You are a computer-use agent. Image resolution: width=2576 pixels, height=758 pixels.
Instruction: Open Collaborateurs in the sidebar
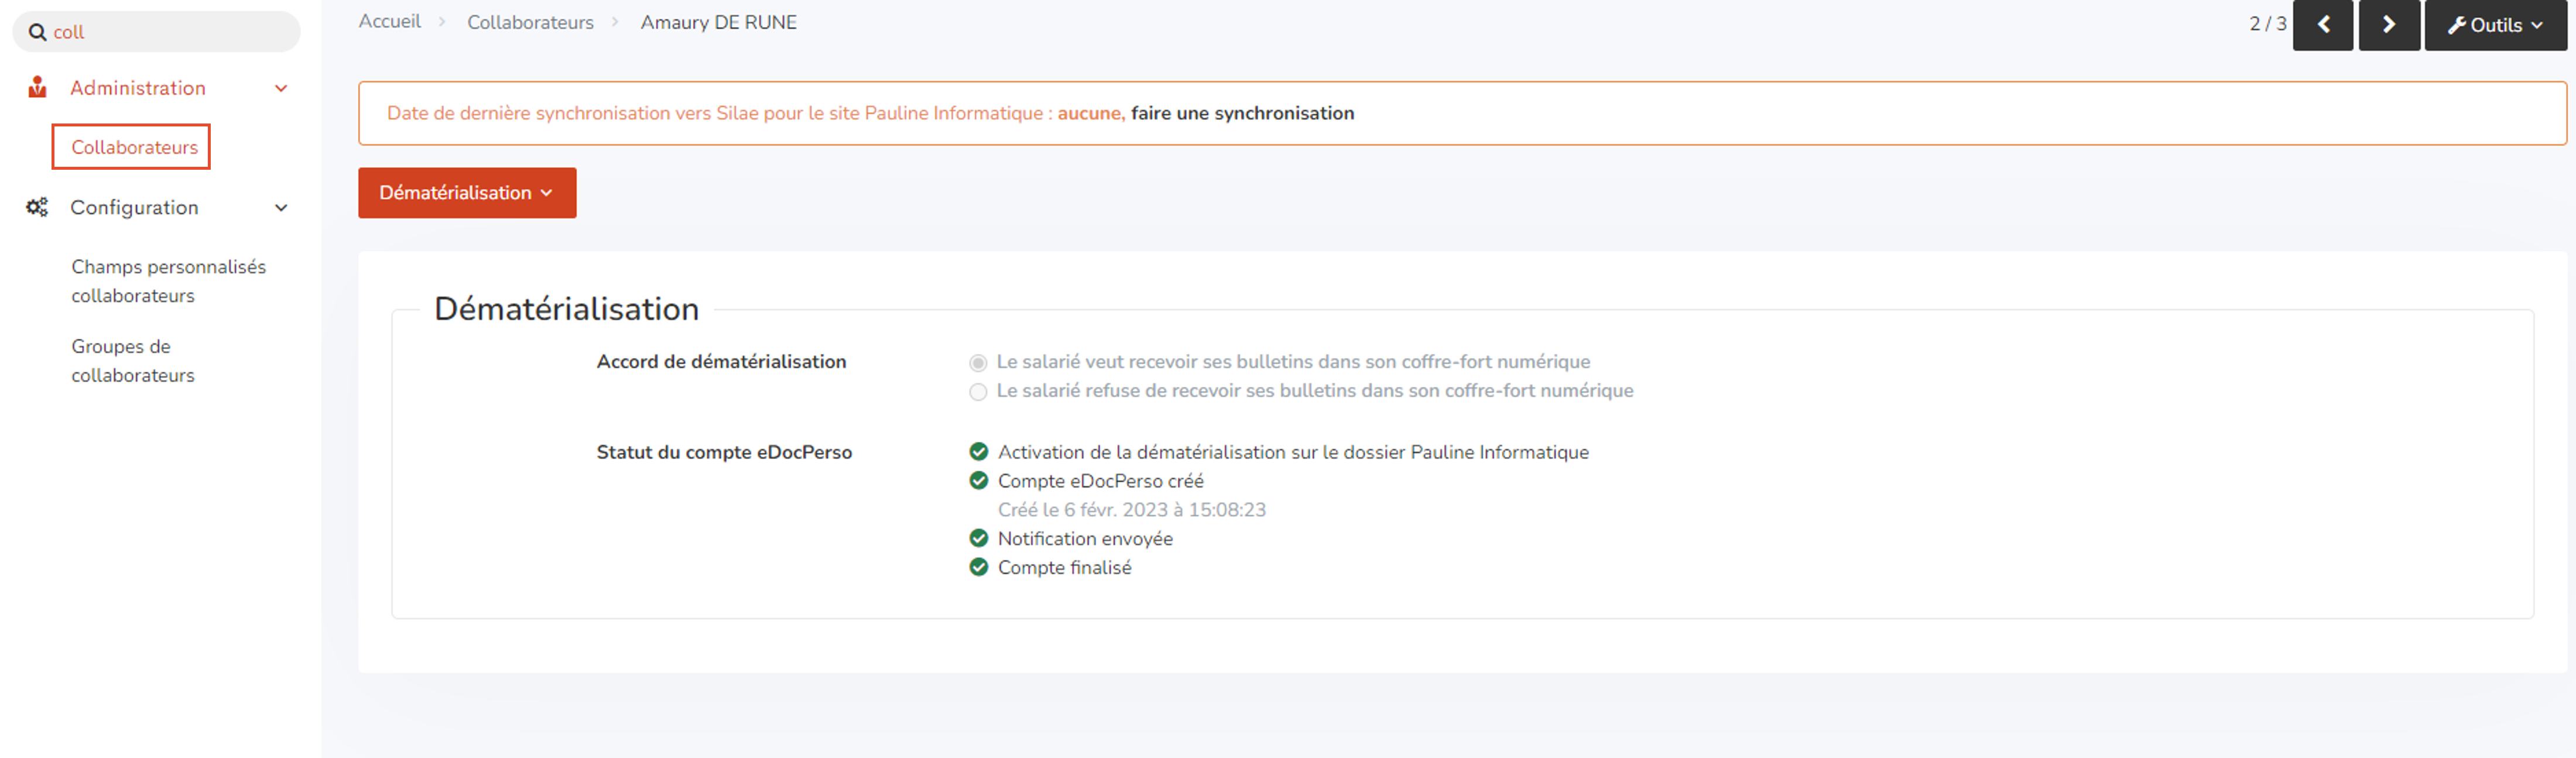click(134, 147)
